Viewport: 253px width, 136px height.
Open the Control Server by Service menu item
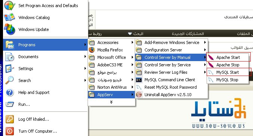[171, 65]
